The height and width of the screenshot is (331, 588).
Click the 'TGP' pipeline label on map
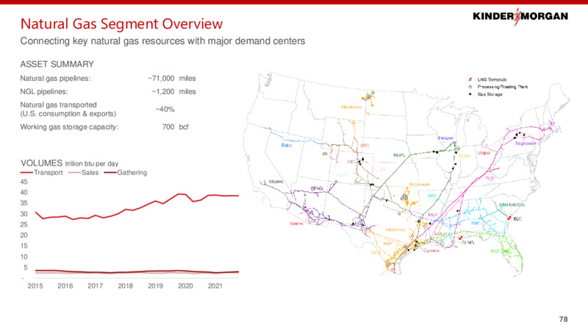click(490, 179)
